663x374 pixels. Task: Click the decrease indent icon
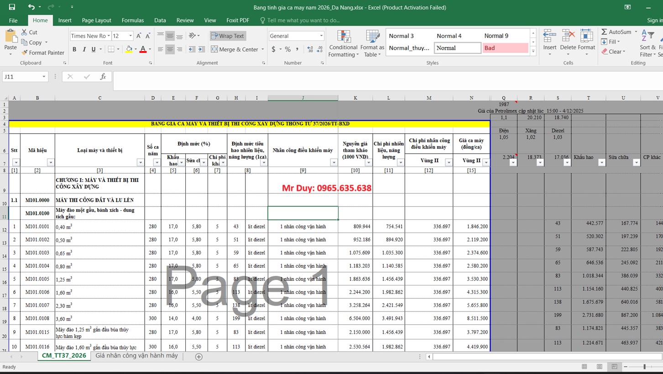[x=192, y=49]
